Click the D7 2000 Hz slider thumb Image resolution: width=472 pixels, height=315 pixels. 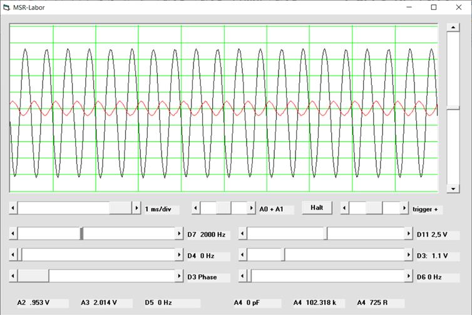[81, 234]
